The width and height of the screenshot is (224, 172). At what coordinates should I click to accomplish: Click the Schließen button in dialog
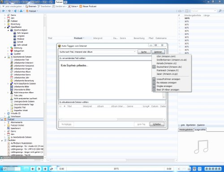coord(157,124)
